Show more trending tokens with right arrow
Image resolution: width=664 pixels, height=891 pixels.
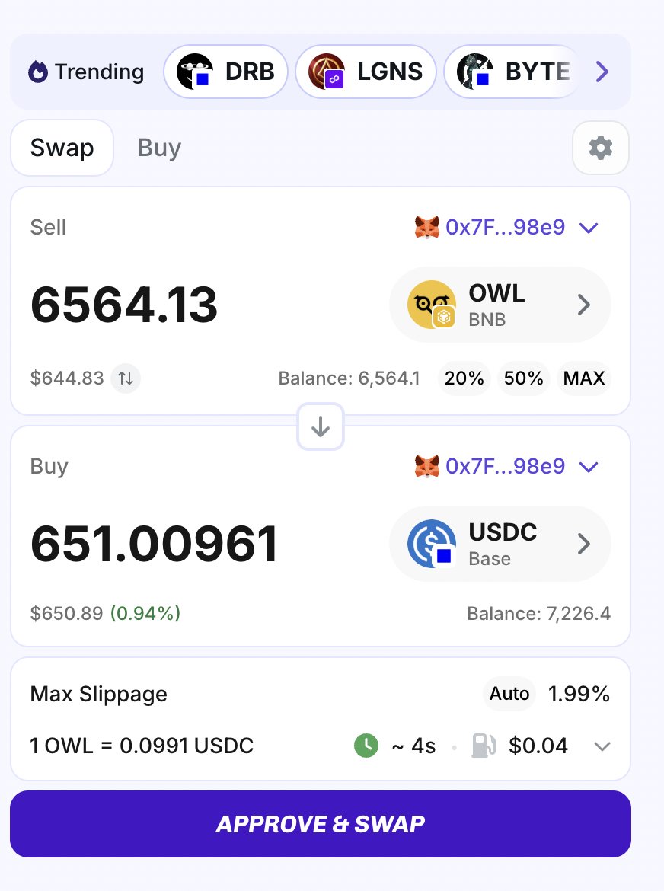click(x=602, y=72)
